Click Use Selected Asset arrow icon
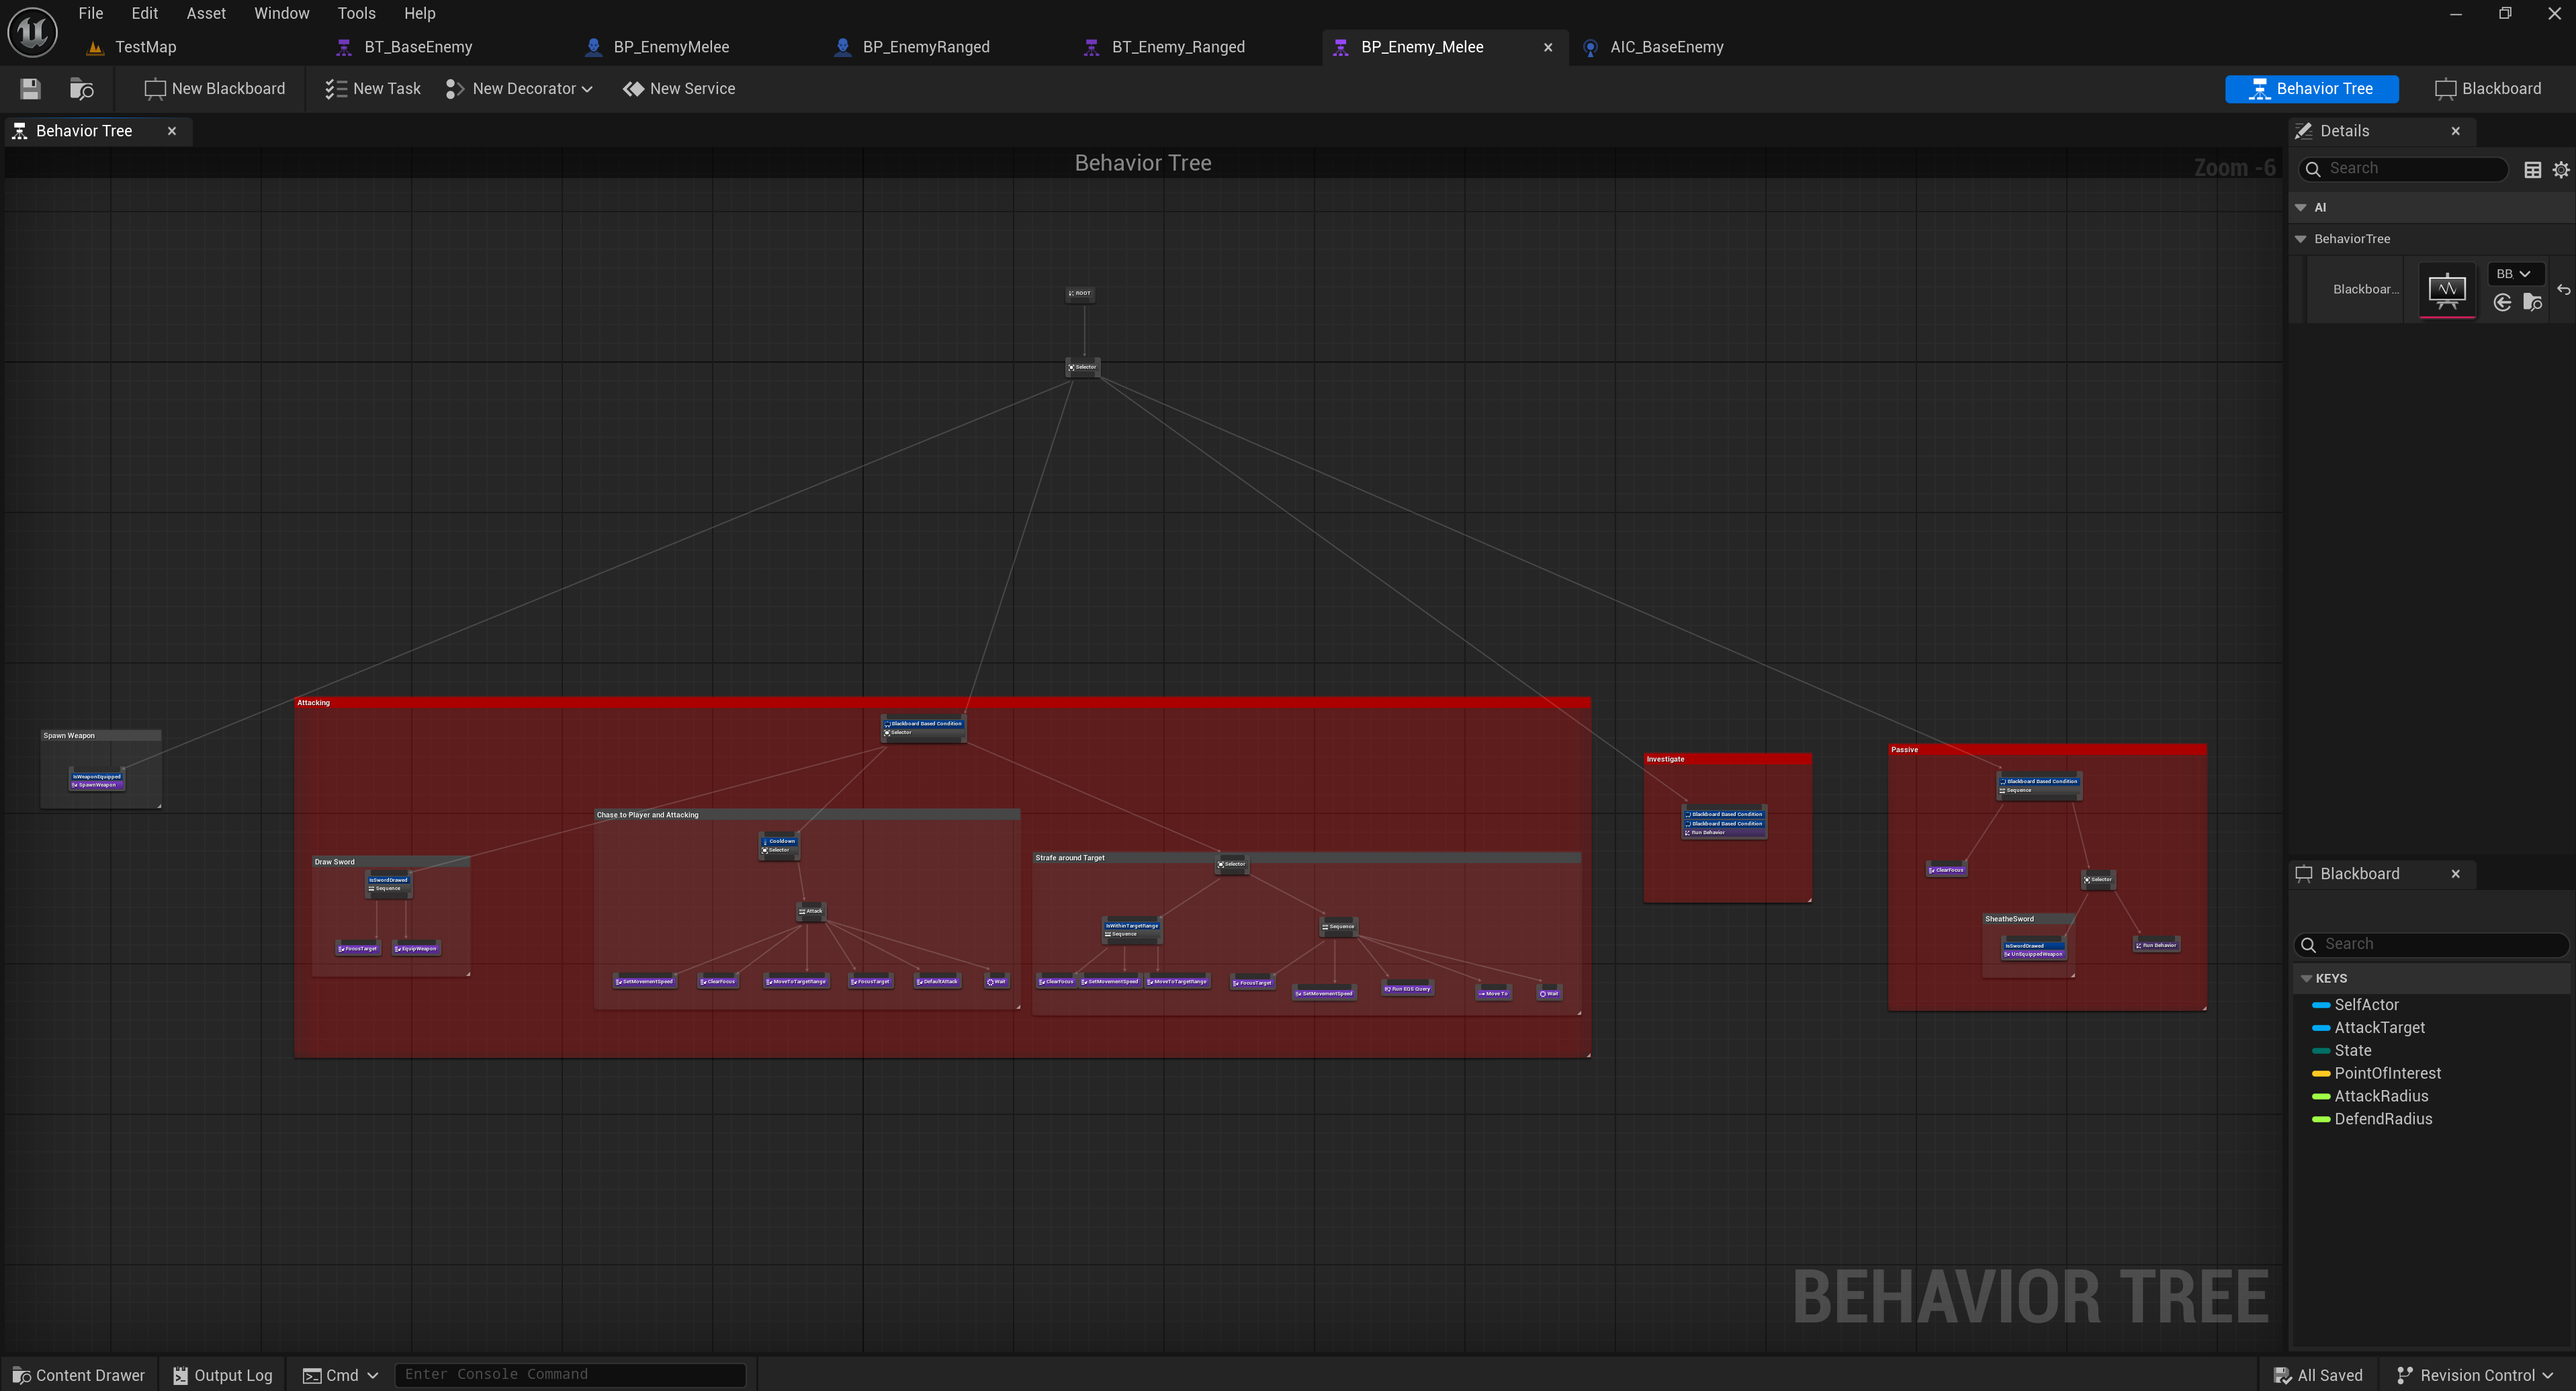The image size is (2576, 1391). coord(2502,303)
